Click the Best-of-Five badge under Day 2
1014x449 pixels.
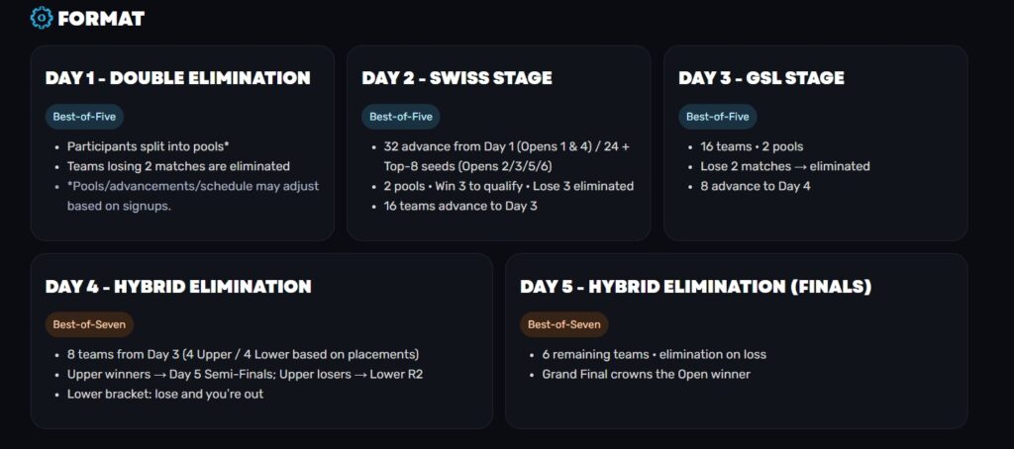click(401, 117)
